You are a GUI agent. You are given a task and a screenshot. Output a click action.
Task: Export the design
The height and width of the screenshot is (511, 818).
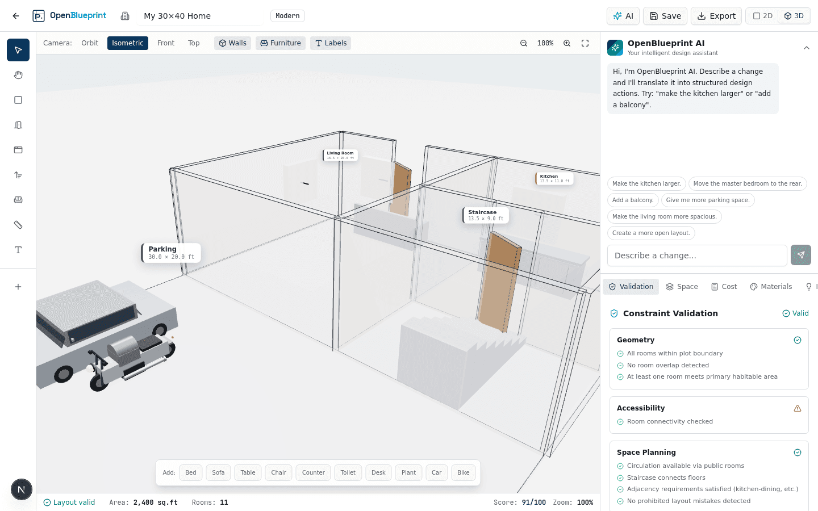(x=716, y=16)
